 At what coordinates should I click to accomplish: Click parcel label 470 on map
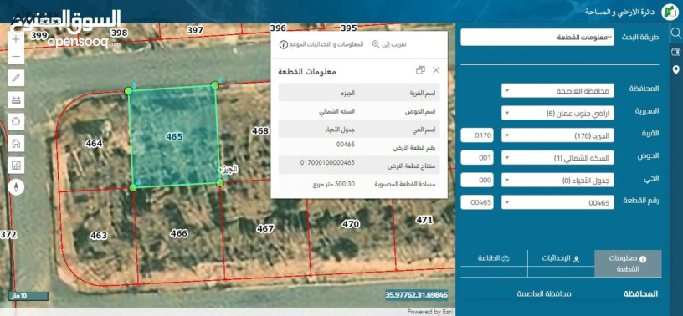click(351, 224)
